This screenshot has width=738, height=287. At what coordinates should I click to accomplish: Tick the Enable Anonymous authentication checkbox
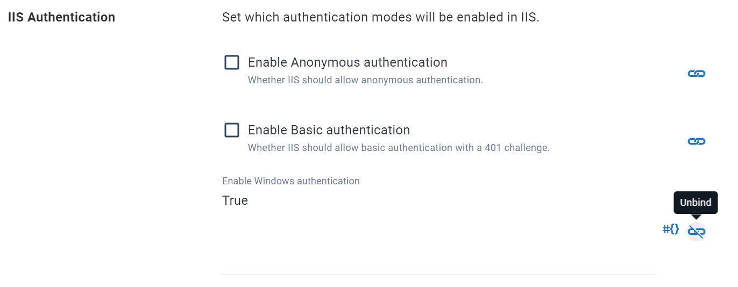(x=232, y=62)
